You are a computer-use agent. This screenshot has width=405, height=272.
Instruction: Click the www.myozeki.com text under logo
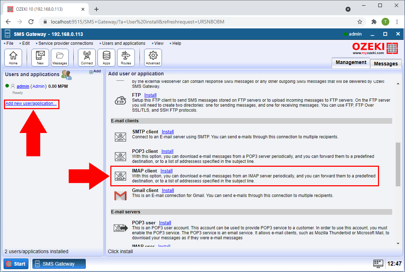point(368,53)
